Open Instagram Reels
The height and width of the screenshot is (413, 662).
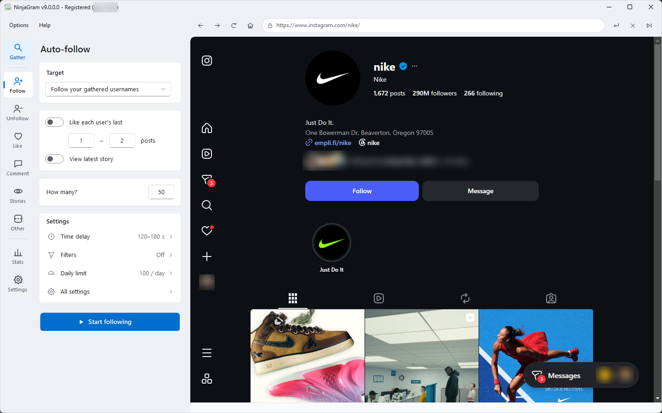207,154
